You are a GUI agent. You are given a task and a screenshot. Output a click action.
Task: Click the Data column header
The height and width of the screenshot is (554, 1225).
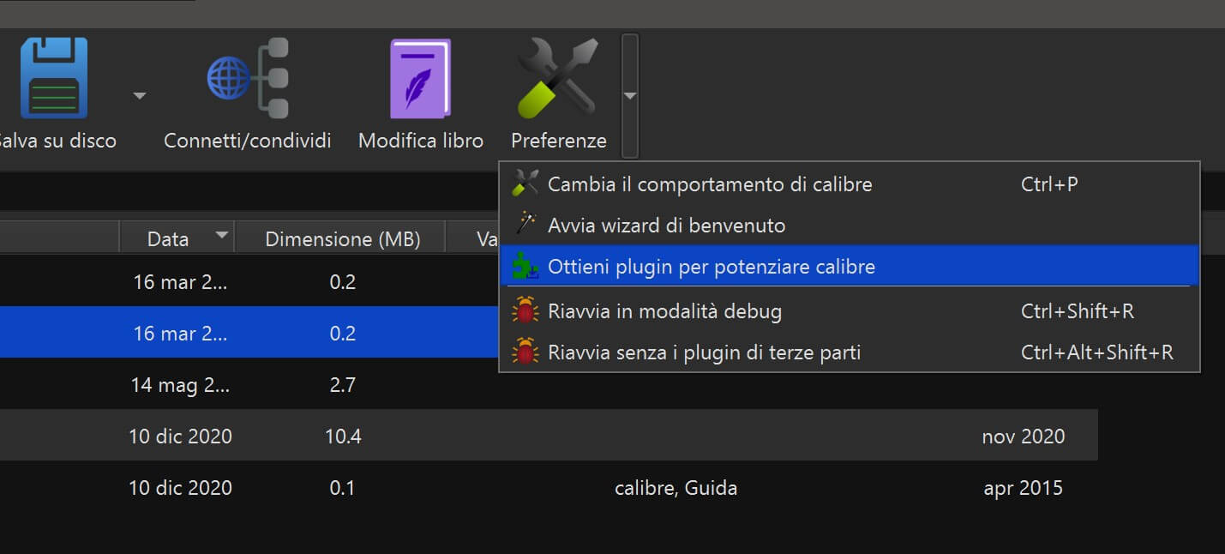[x=168, y=238]
